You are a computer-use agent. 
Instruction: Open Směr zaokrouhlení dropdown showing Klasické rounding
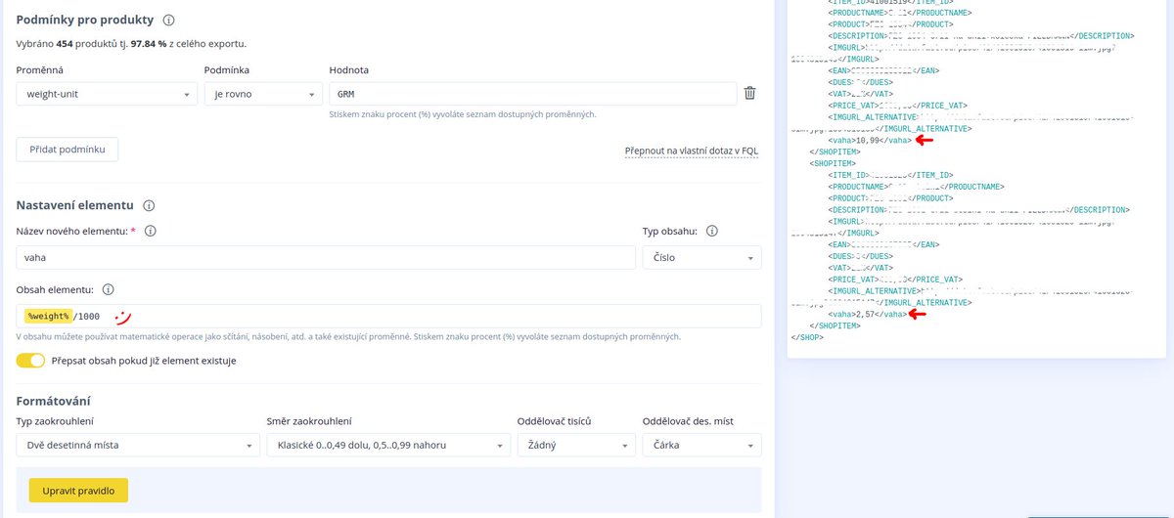[x=388, y=445]
